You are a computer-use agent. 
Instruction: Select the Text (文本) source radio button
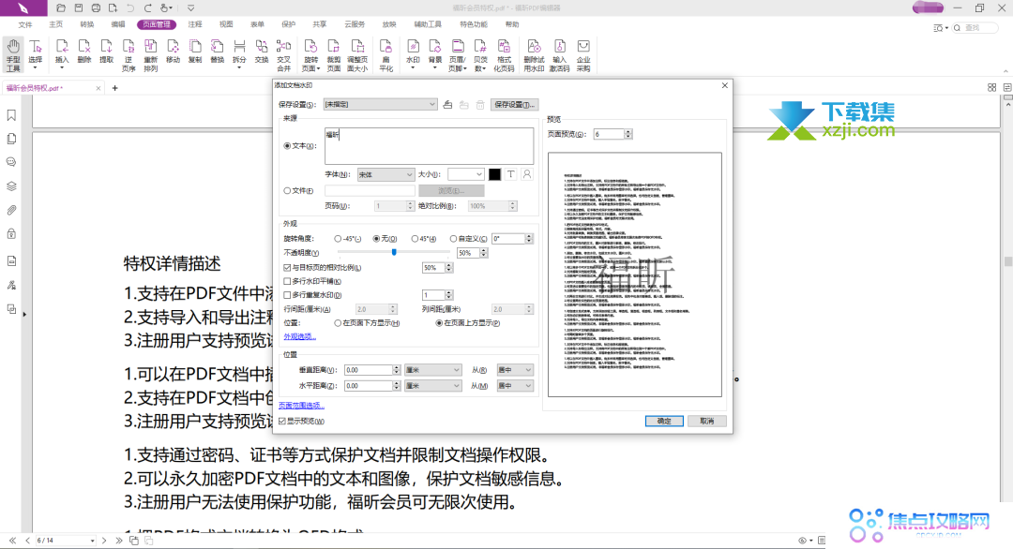pos(288,146)
